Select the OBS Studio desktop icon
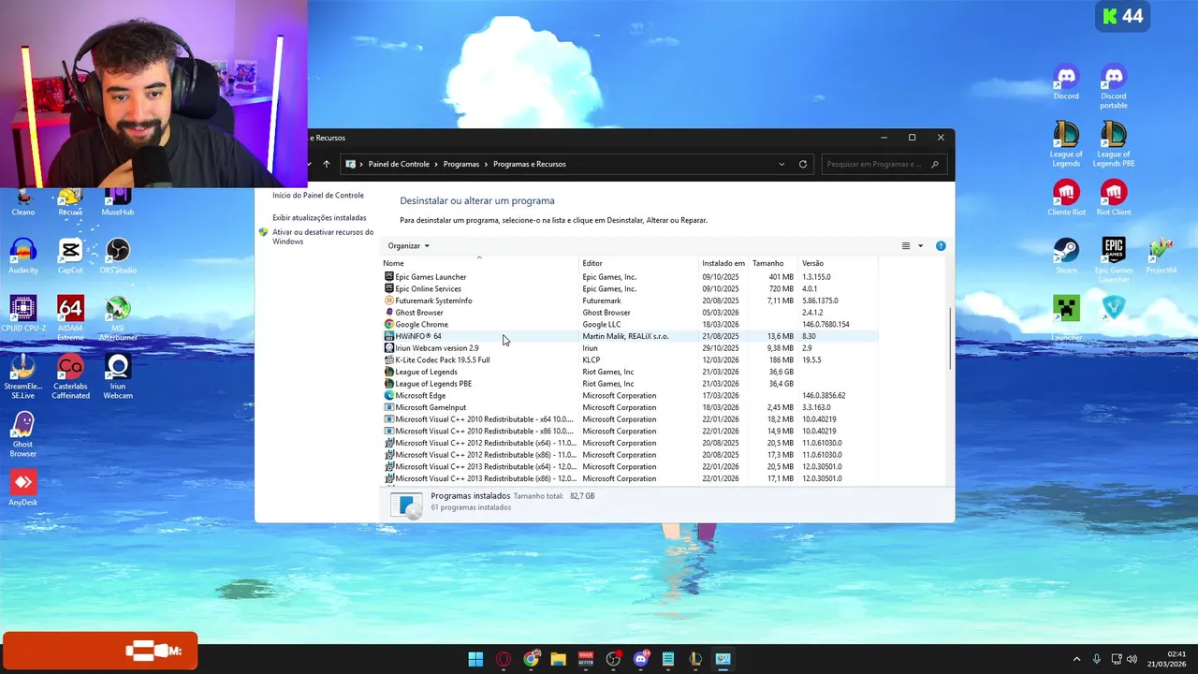The height and width of the screenshot is (674, 1198). [x=118, y=256]
